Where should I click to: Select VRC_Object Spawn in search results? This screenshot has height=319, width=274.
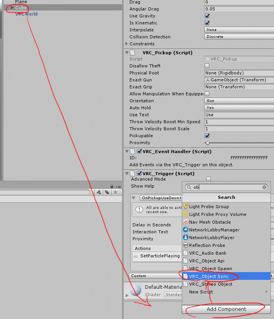click(226, 268)
